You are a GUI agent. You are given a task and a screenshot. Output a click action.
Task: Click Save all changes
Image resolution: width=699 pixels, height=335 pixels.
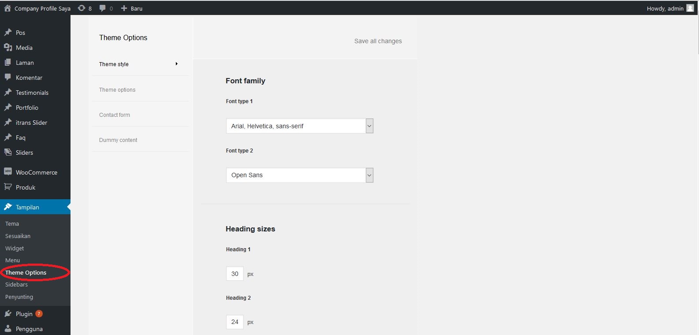[x=378, y=41]
